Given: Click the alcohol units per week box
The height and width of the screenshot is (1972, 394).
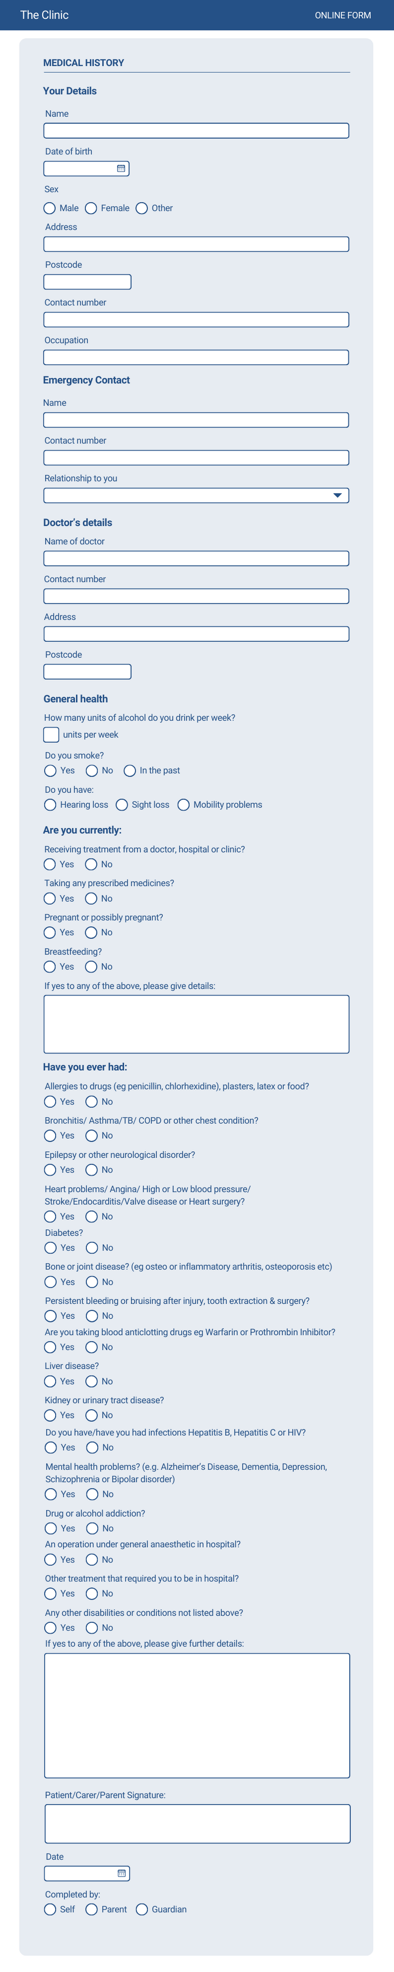Looking at the screenshot, I should coord(51,735).
